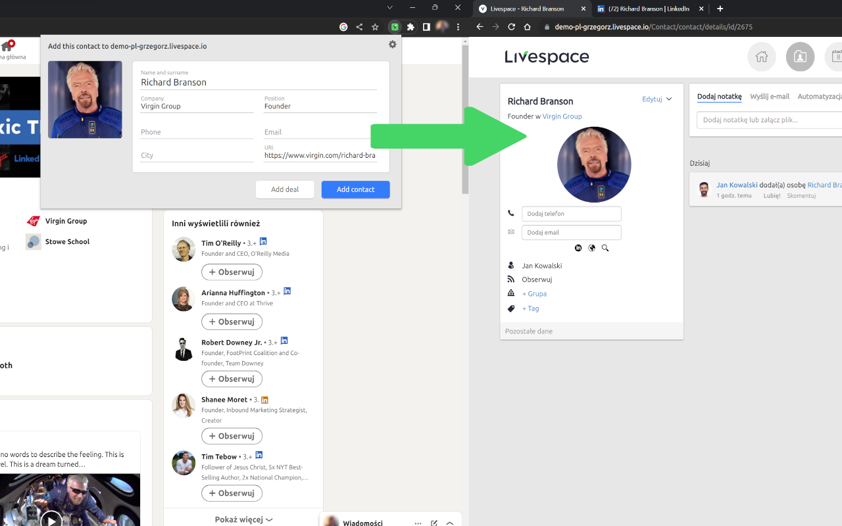842x526 pixels.
Task: Open the tab search dropdown chevron
Action: click(x=389, y=7)
